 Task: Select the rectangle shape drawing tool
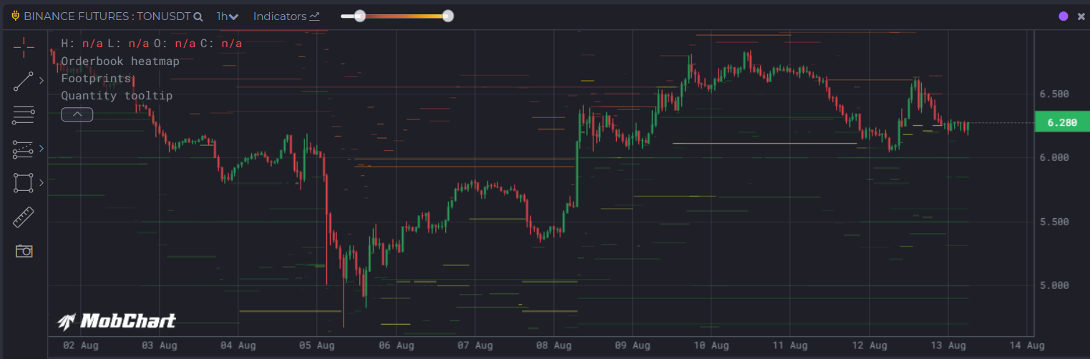(x=24, y=183)
